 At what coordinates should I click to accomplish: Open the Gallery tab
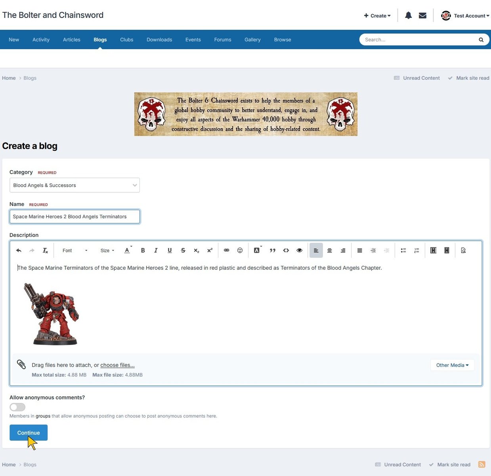(252, 40)
